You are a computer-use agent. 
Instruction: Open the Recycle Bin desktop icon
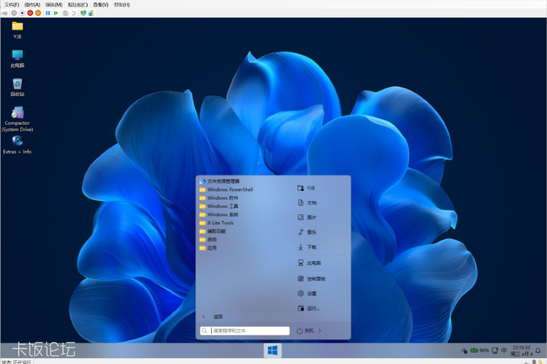[x=17, y=84]
